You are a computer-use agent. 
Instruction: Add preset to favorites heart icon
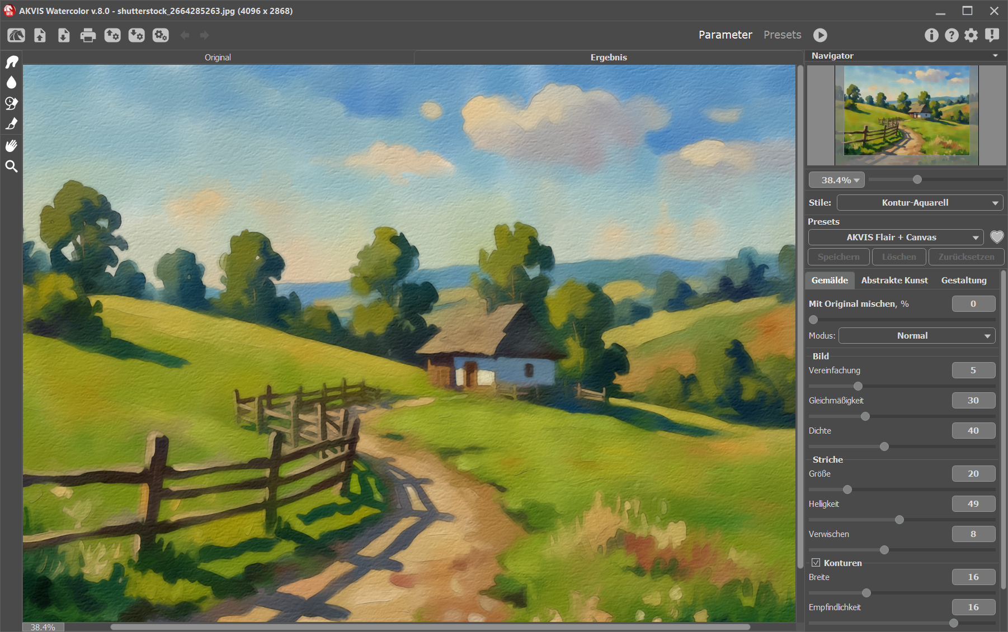[x=997, y=237]
